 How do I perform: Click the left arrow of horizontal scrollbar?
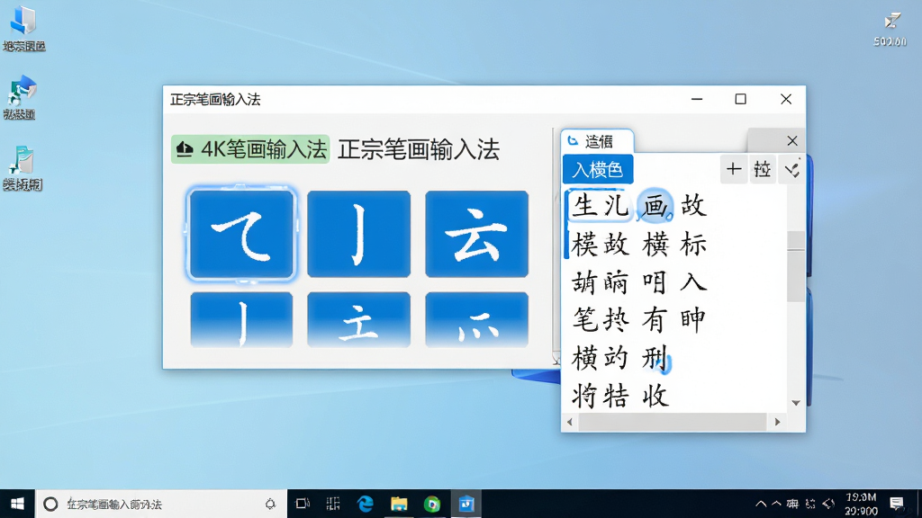tap(569, 422)
